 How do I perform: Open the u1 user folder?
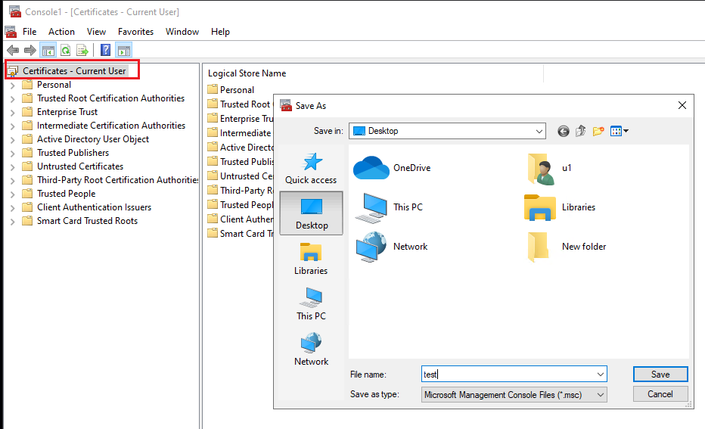click(549, 168)
